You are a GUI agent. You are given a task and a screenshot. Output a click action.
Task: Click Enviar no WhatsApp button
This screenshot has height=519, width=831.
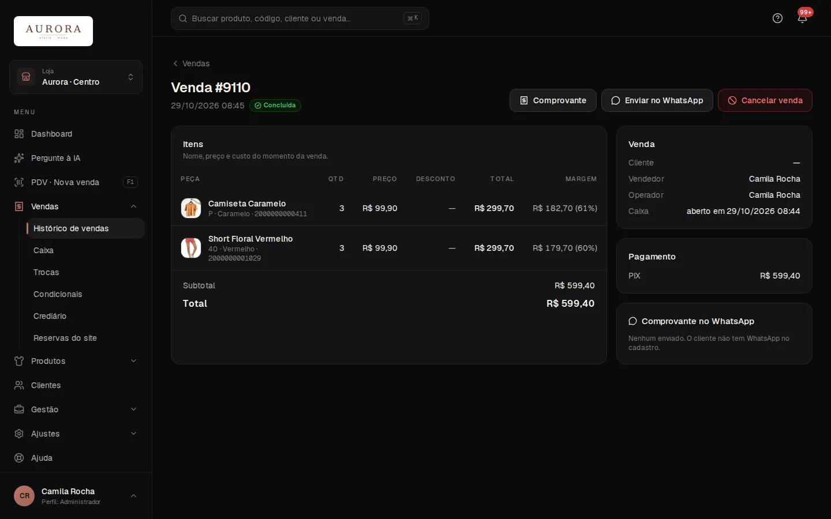point(657,100)
